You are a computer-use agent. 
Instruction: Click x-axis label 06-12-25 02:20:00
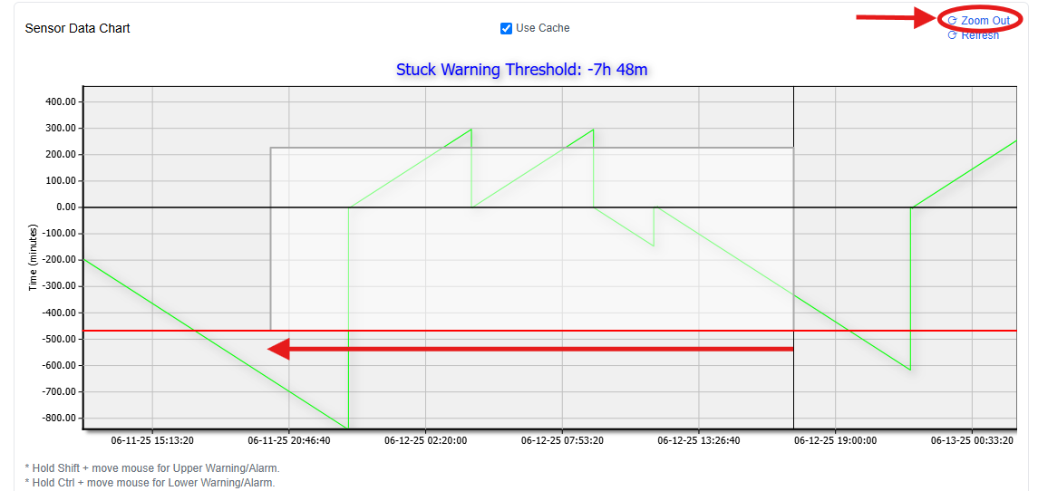coord(425,441)
